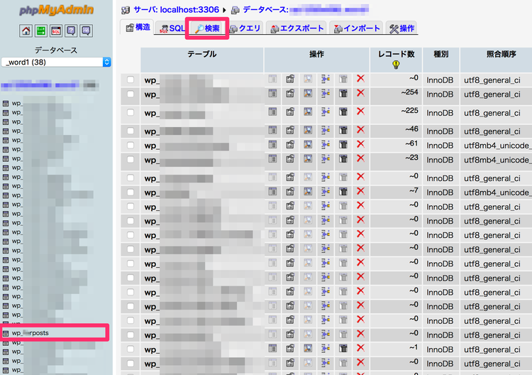Click insert icon for ~225 records row

coord(326,112)
